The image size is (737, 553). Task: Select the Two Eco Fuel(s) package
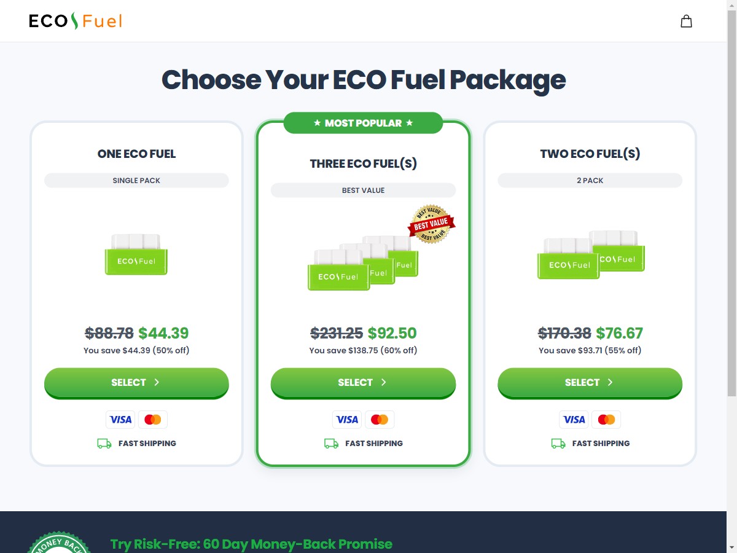pyautogui.click(x=590, y=383)
